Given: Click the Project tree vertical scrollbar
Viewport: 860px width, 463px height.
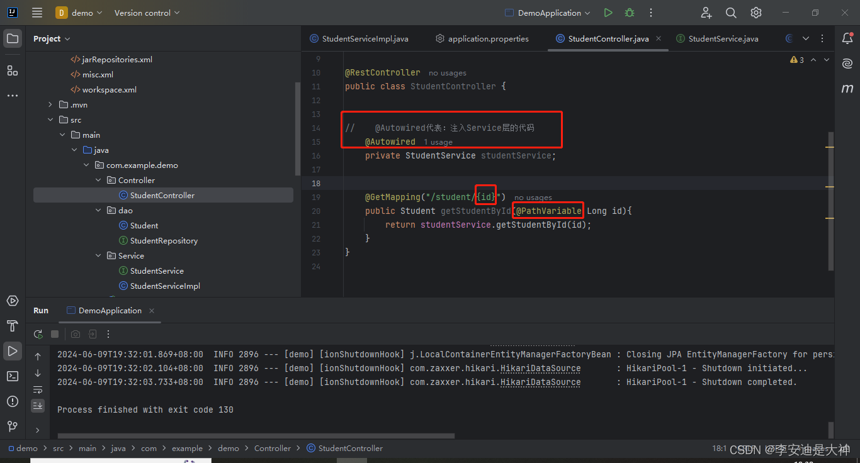Looking at the screenshot, I should click(298, 129).
